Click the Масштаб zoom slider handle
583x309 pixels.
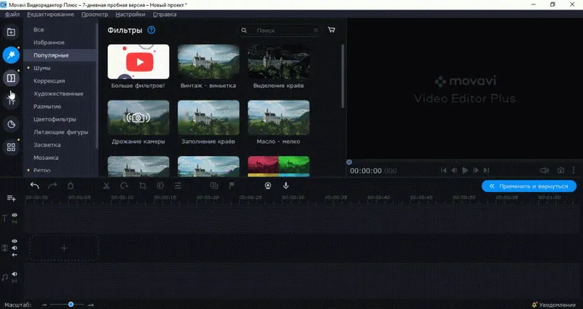click(x=71, y=305)
